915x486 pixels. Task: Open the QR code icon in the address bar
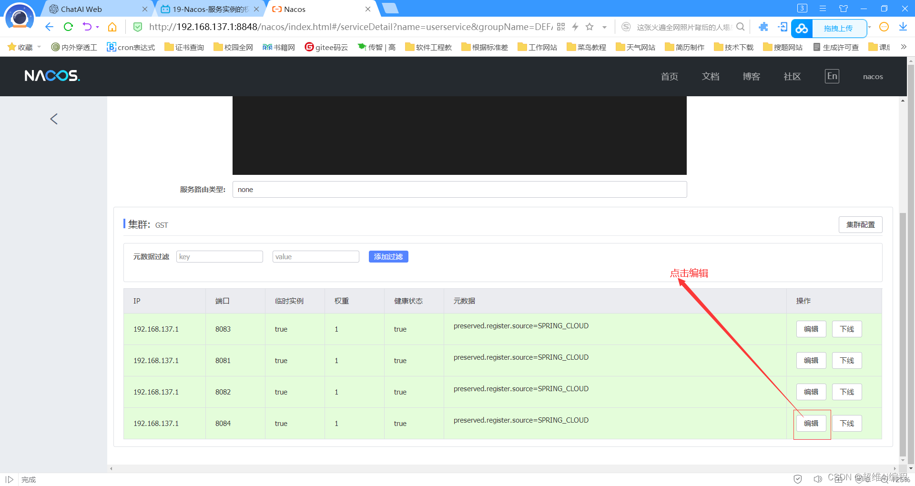(561, 27)
